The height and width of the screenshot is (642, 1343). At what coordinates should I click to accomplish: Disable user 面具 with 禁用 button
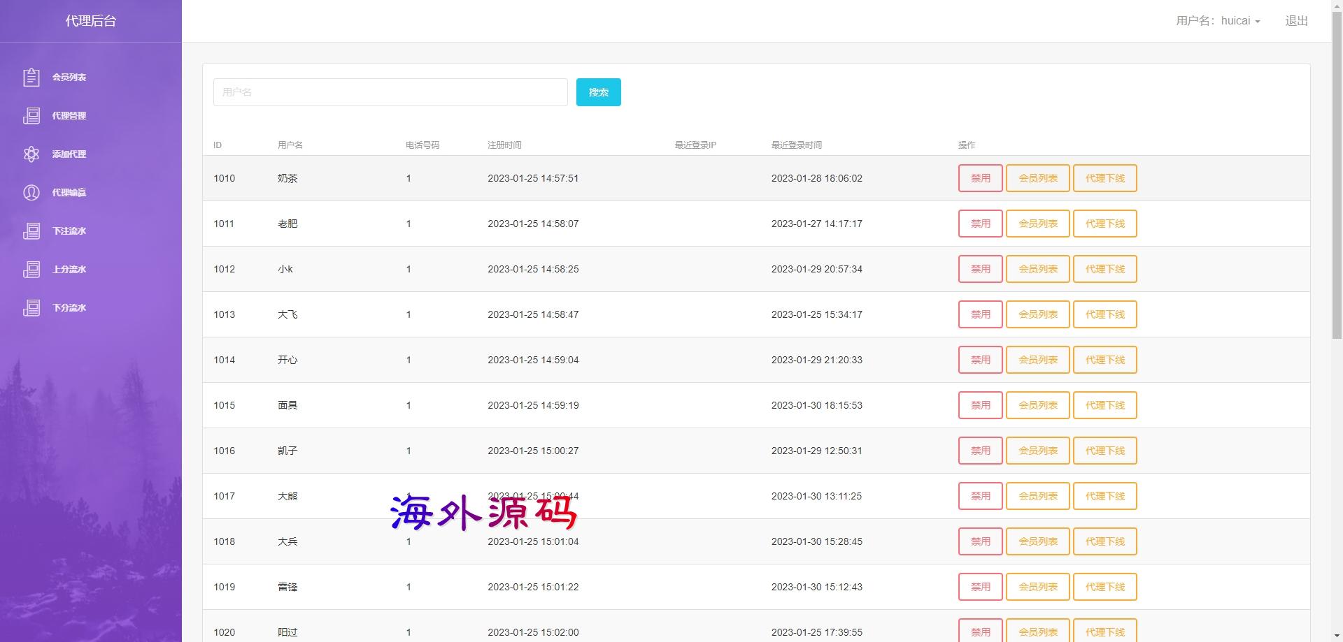[x=980, y=405]
